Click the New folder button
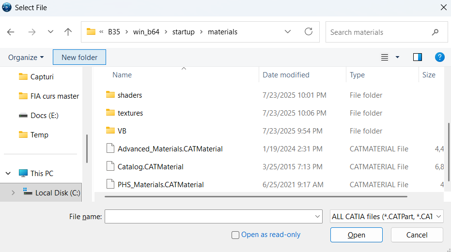Screen dimensions: 451x252 (x=79, y=57)
